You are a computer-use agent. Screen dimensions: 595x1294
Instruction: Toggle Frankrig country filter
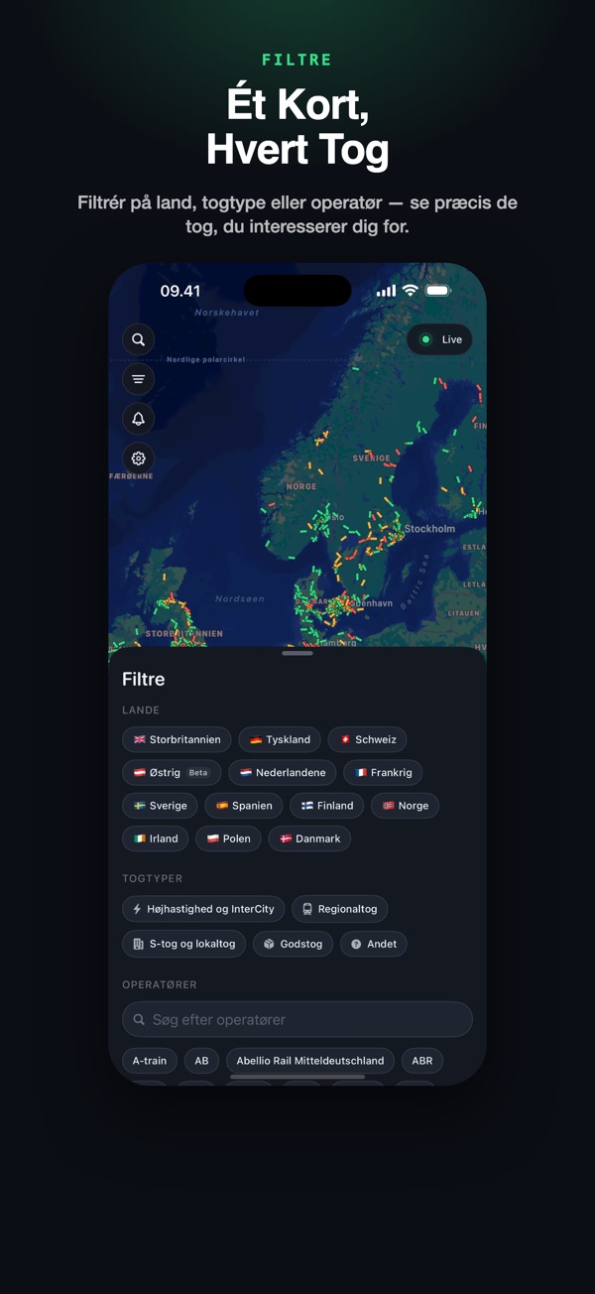tap(383, 772)
